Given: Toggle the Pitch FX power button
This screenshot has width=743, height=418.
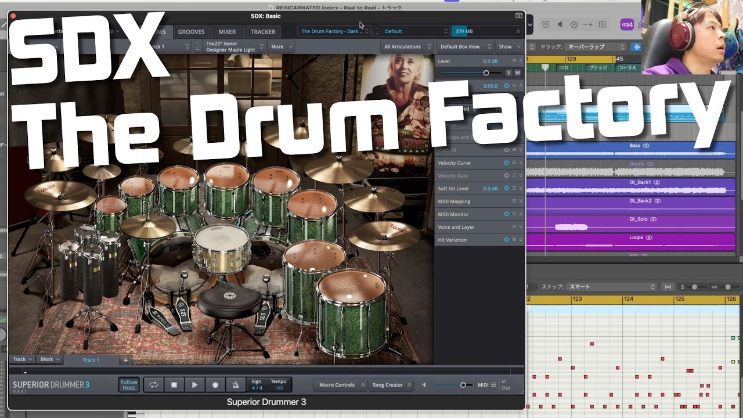Looking at the screenshot, I should tap(506, 150).
